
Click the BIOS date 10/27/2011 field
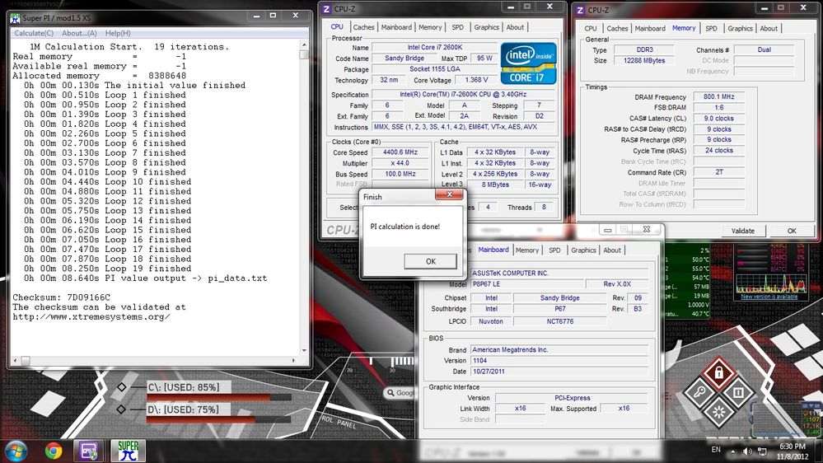tap(559, 371)
